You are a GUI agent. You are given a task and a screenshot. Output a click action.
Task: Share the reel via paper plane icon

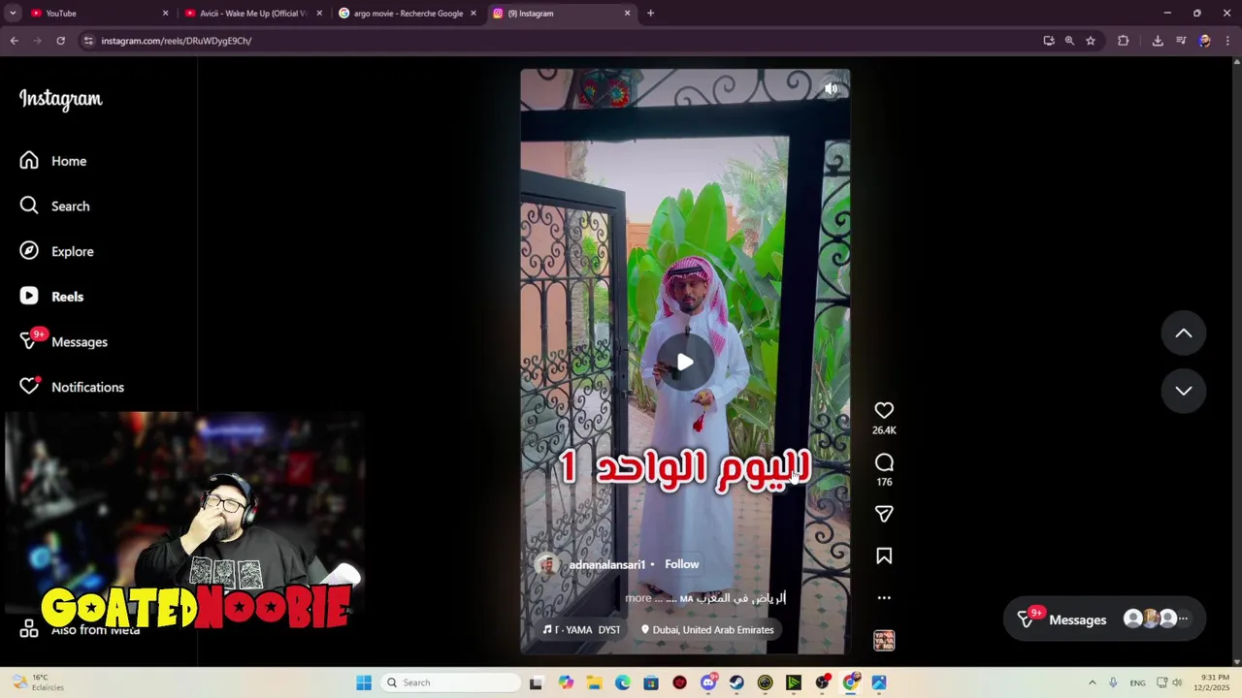tap(884, 514)
